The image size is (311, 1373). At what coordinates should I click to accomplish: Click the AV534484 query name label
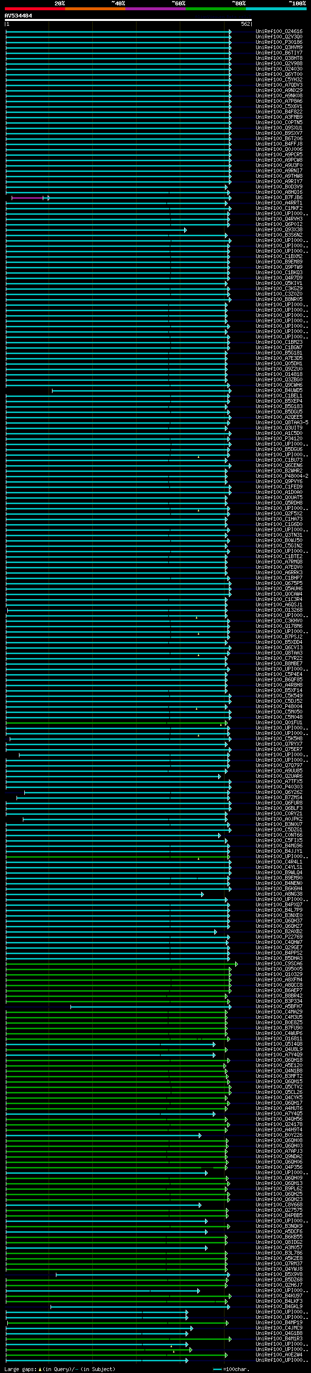click(x=18, y=16)
